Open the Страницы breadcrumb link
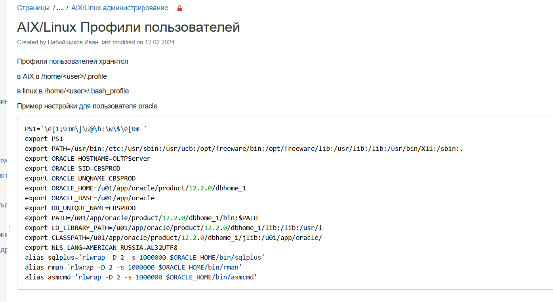 [33, 8]
